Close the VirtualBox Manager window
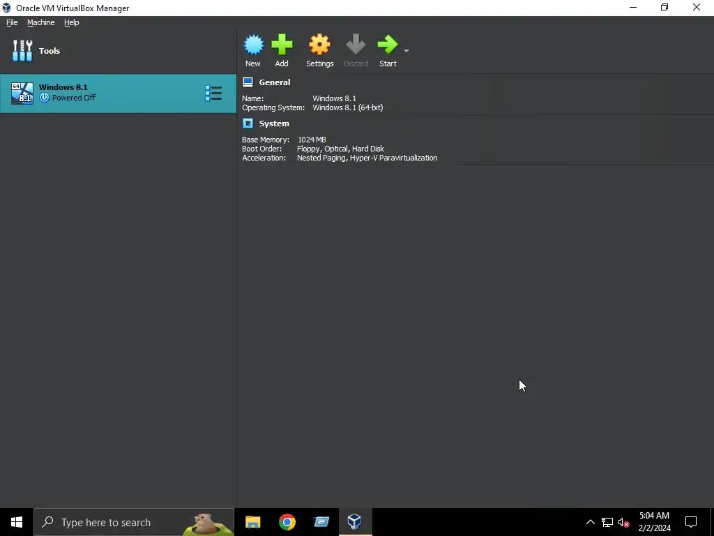This screenshot has width=714, height=536. (x=697, y=8)
